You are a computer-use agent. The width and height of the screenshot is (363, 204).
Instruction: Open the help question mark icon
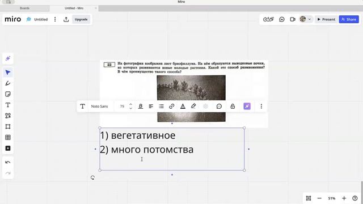[354, 198]
